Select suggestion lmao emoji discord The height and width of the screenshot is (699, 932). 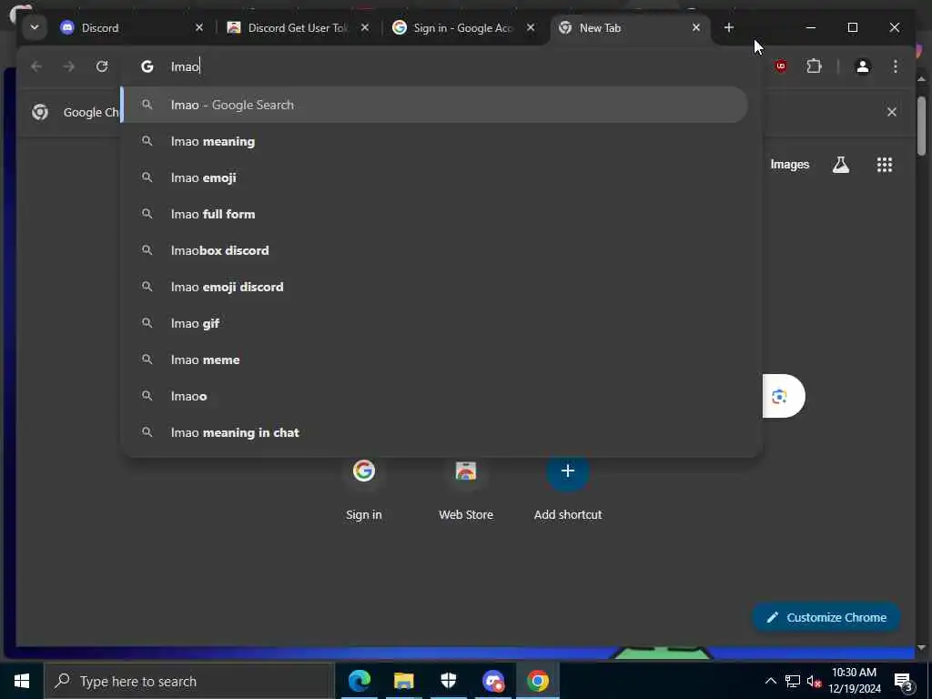pyautogui.click(x=434, y=287)
